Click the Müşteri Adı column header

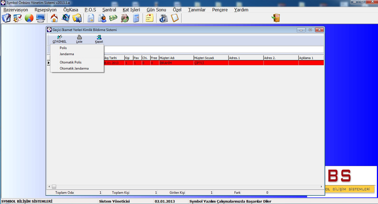point(176,58)
